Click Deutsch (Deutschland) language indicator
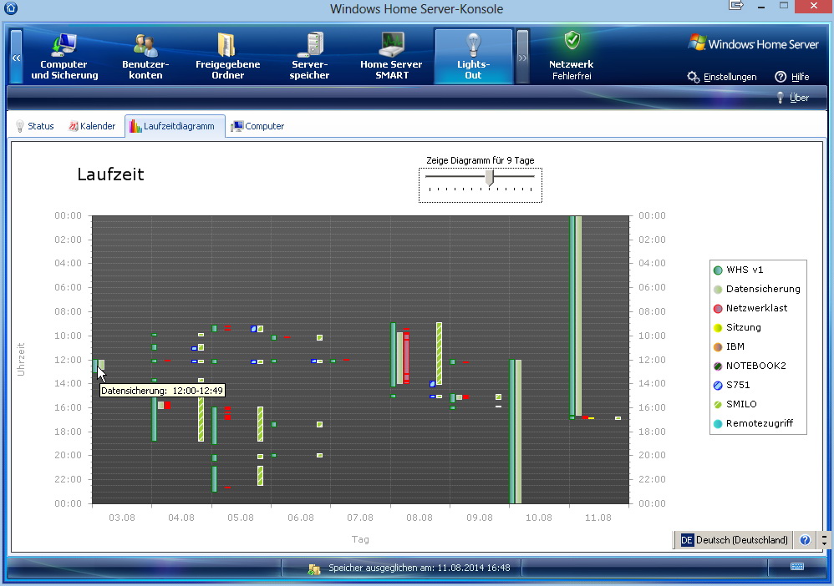 735,540
